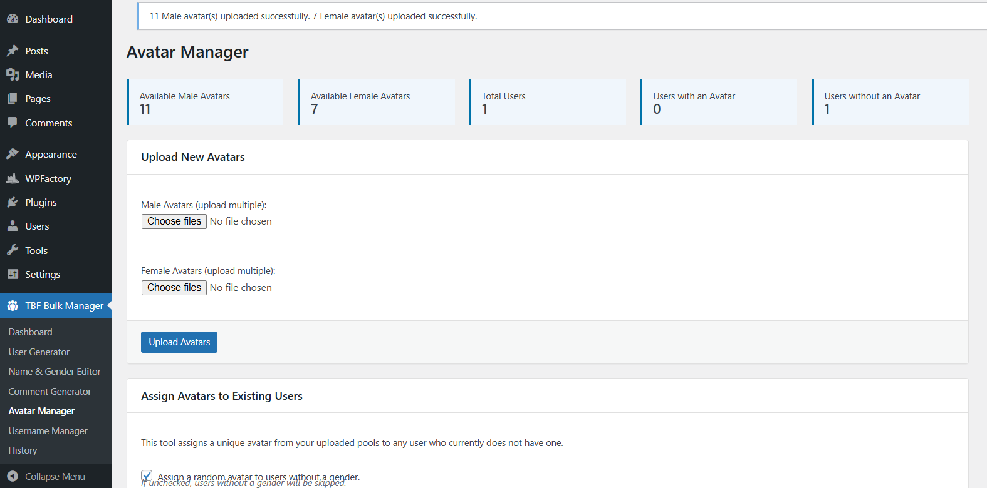Open User Generator submenu item
This screenshot has width=987, height=488.
39,352
